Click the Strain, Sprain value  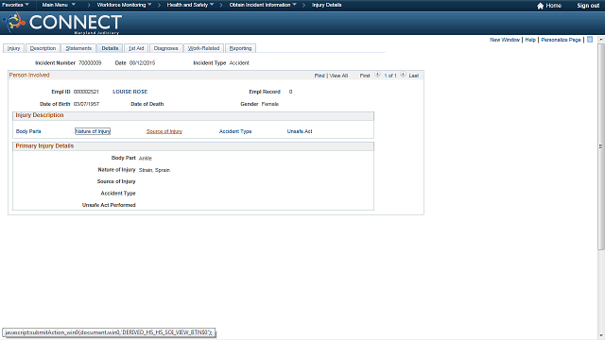pyautogui.click(x=154, y=170)
